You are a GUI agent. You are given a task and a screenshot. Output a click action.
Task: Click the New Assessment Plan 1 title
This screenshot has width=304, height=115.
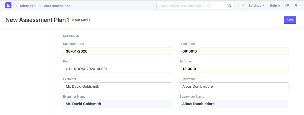tap(38, 20)
